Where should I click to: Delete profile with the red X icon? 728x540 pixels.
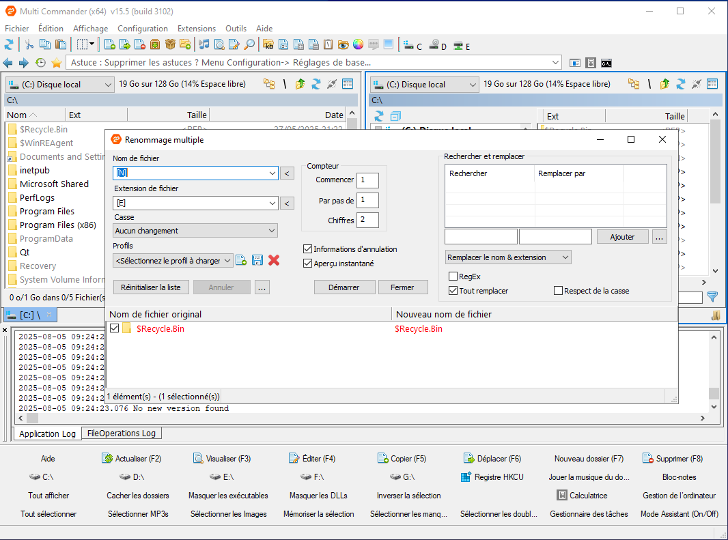274,260
